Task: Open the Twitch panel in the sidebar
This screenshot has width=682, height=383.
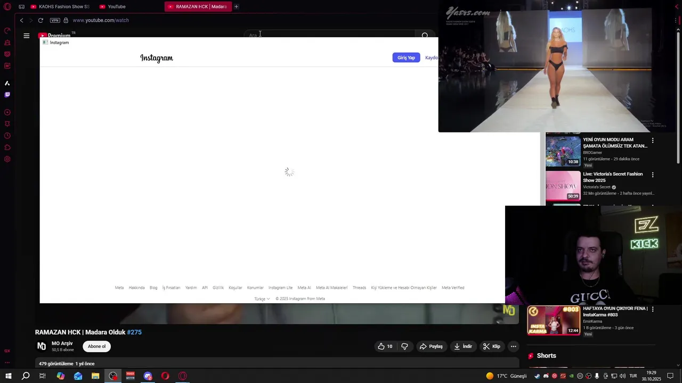Action: (7, 95)
